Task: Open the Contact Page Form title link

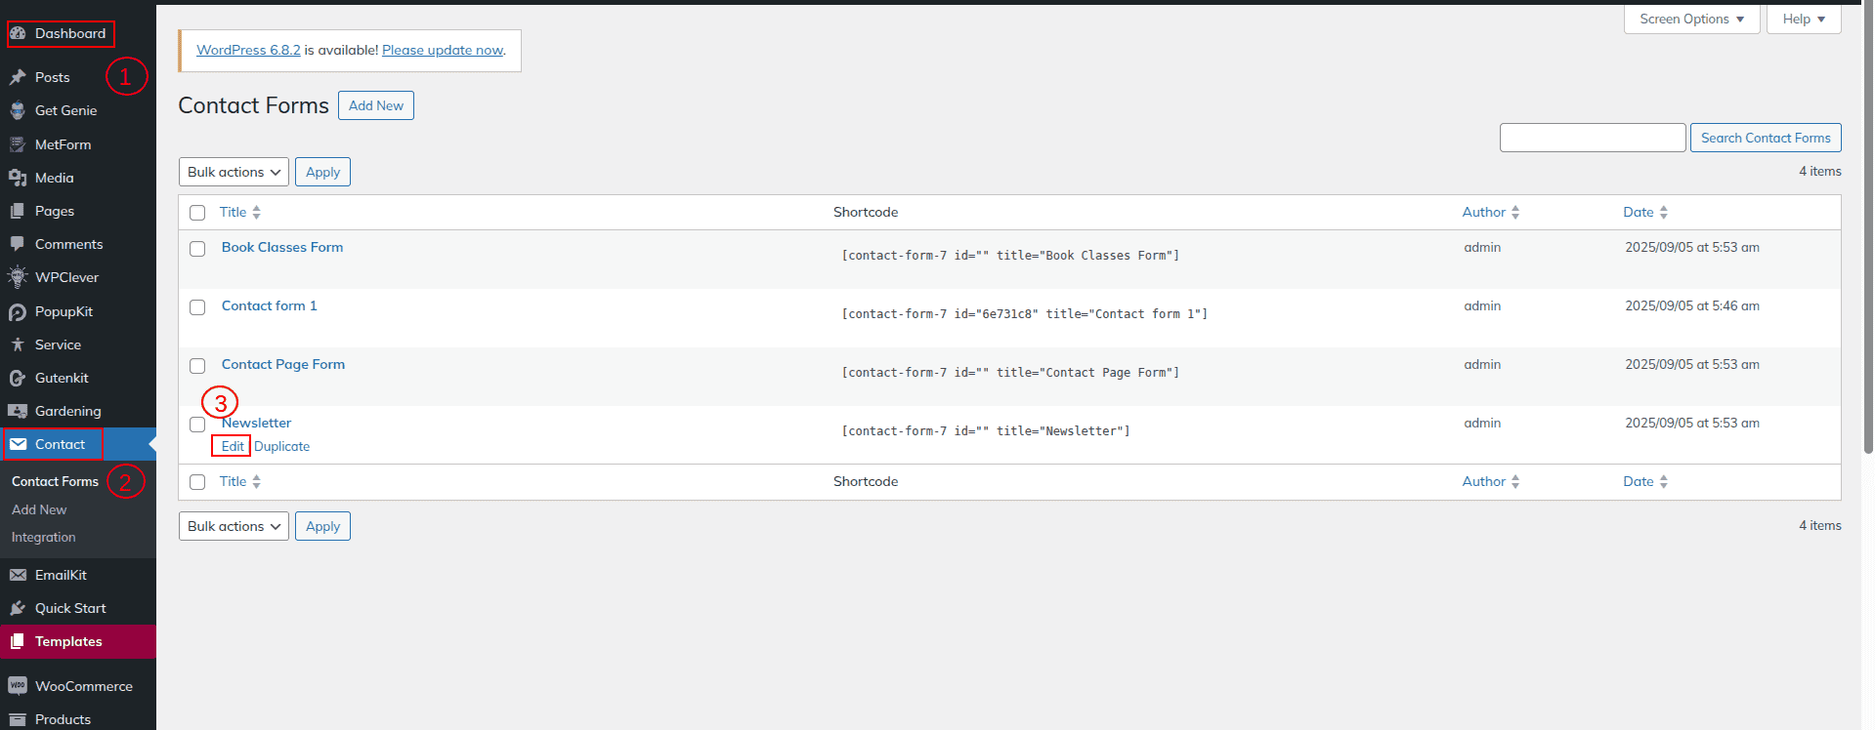Action: click(283, 364)
